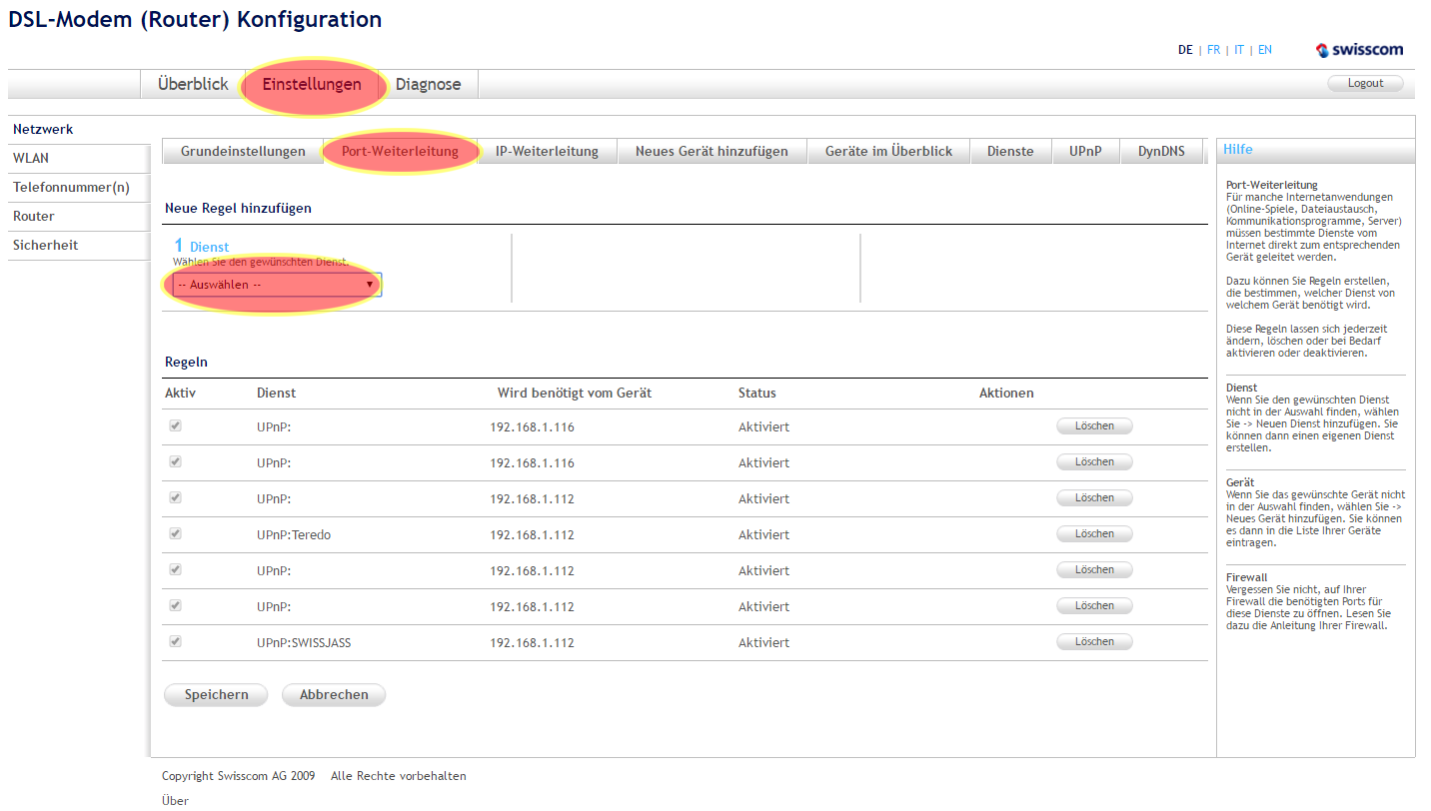
Task: Delete the UPnP:SWISSJASS rule
Action: point(1094,642)
